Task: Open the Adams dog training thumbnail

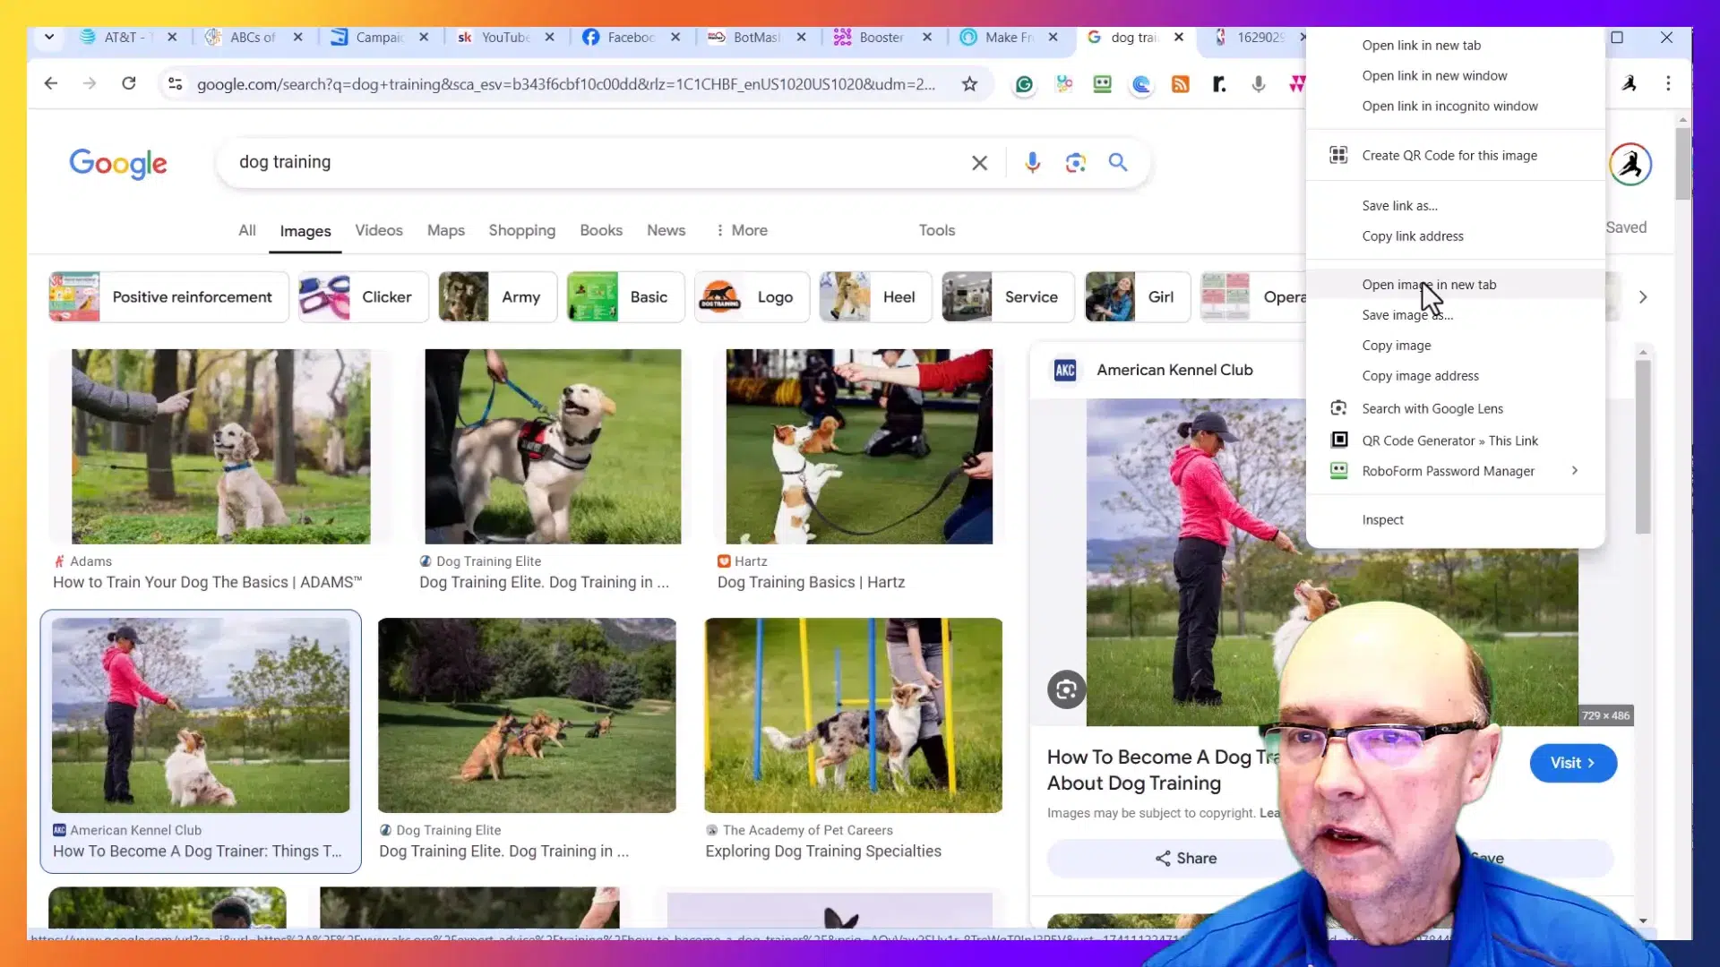Action: [x=220, y=447]
